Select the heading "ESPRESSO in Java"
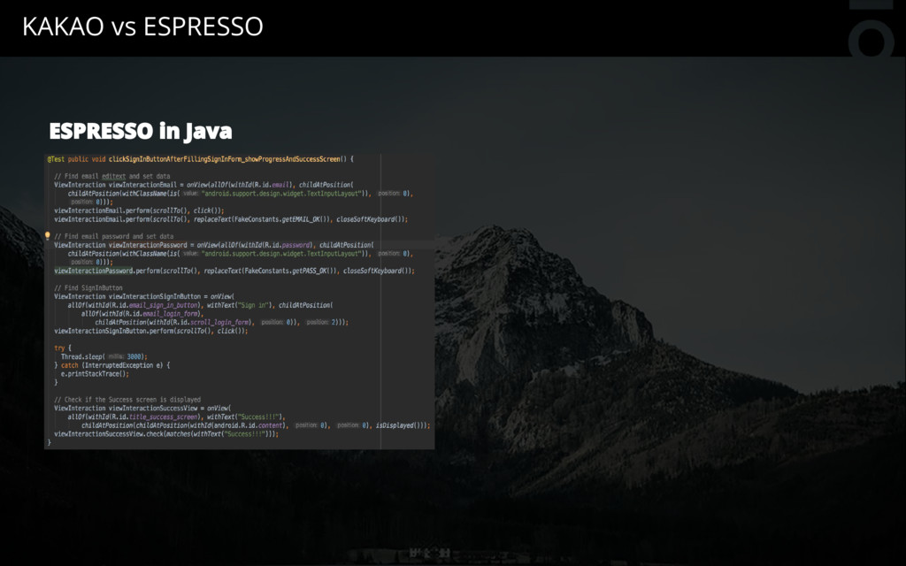 point(141,131)
